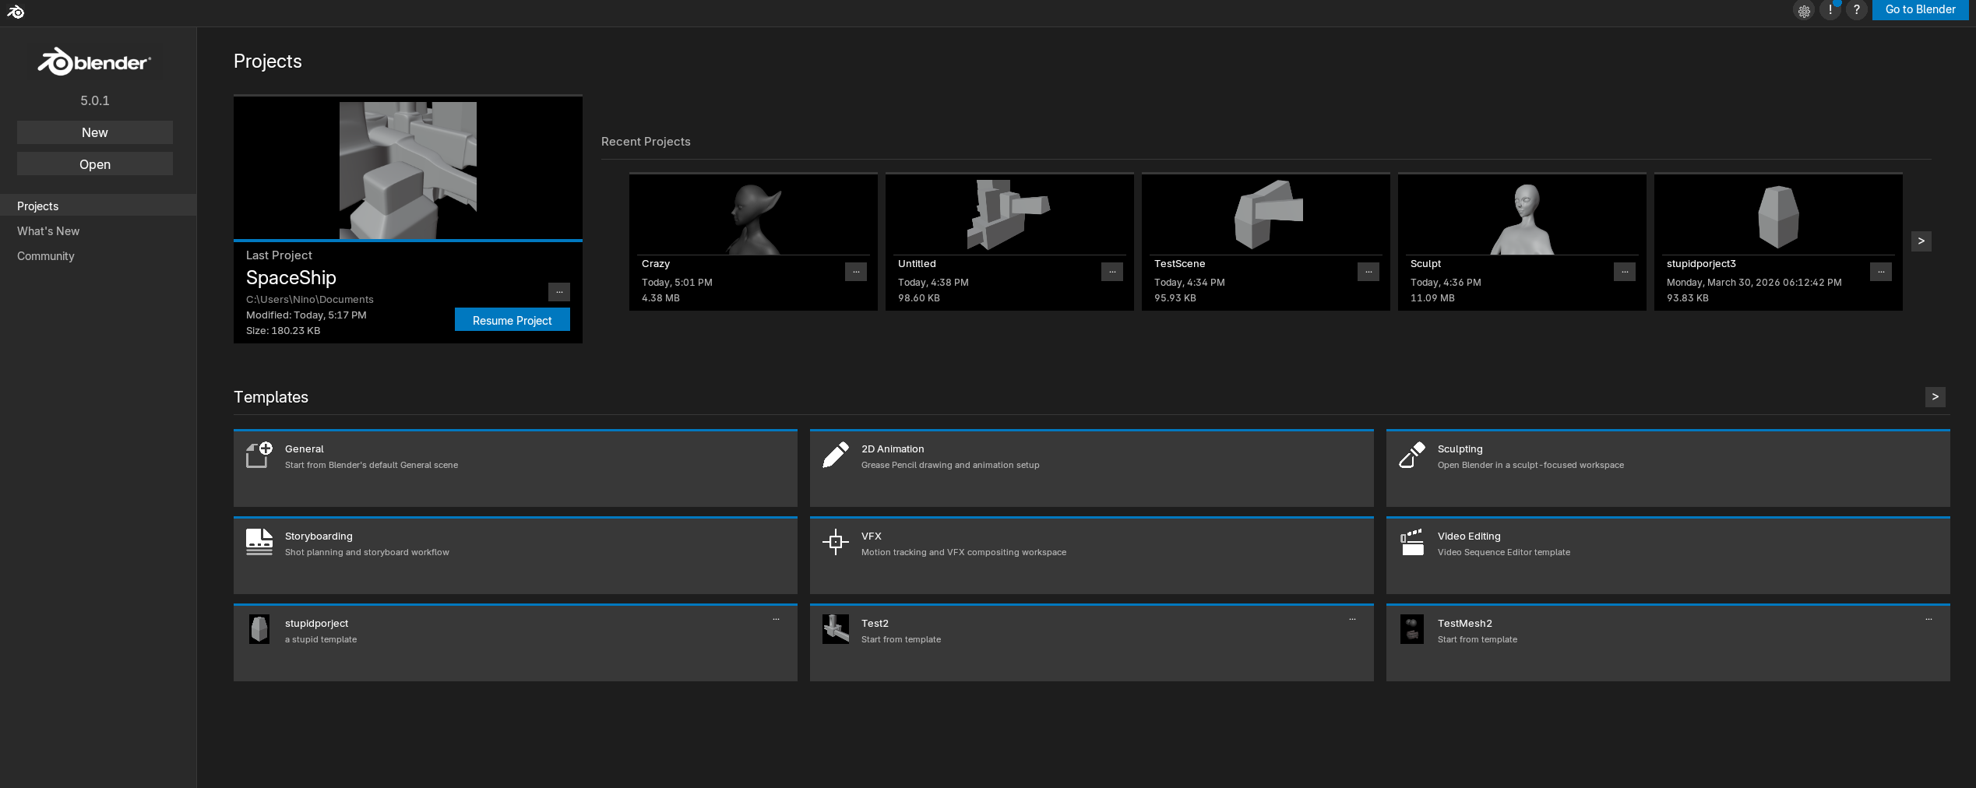Select the VFX template title

point(872,536)
